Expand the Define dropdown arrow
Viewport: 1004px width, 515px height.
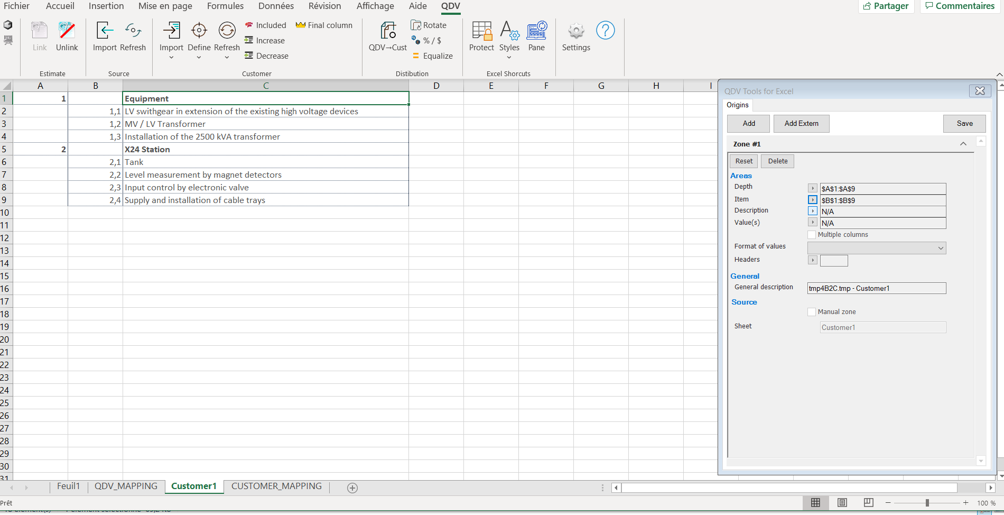coord(199,58)
